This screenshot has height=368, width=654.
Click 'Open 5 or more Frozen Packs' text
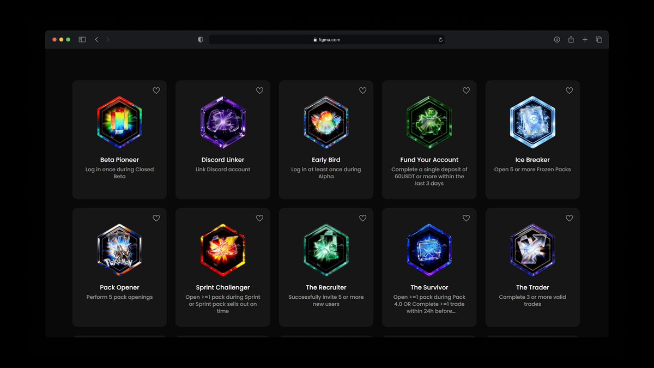pos(532,170)
